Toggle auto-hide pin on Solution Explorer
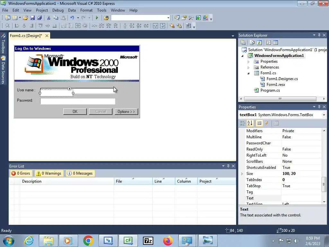This screenshot has width=329, height=247. tap(319, 35)
